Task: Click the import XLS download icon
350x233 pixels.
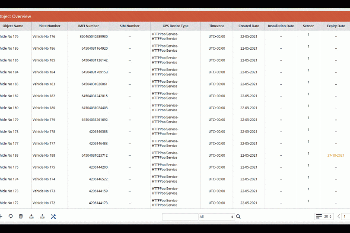Action: tap(32, 217)
